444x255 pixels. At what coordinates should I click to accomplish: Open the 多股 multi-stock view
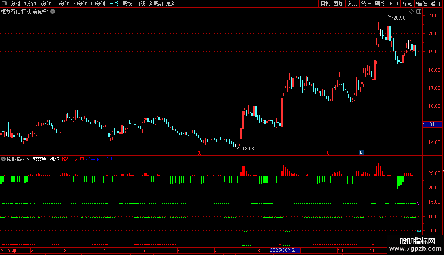352,4
